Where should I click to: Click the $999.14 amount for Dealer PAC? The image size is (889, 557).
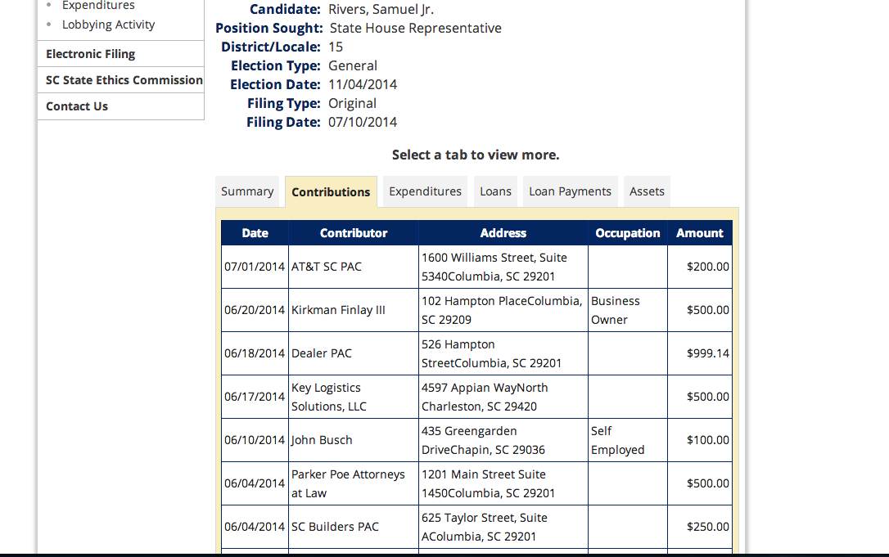coord(708,353)
